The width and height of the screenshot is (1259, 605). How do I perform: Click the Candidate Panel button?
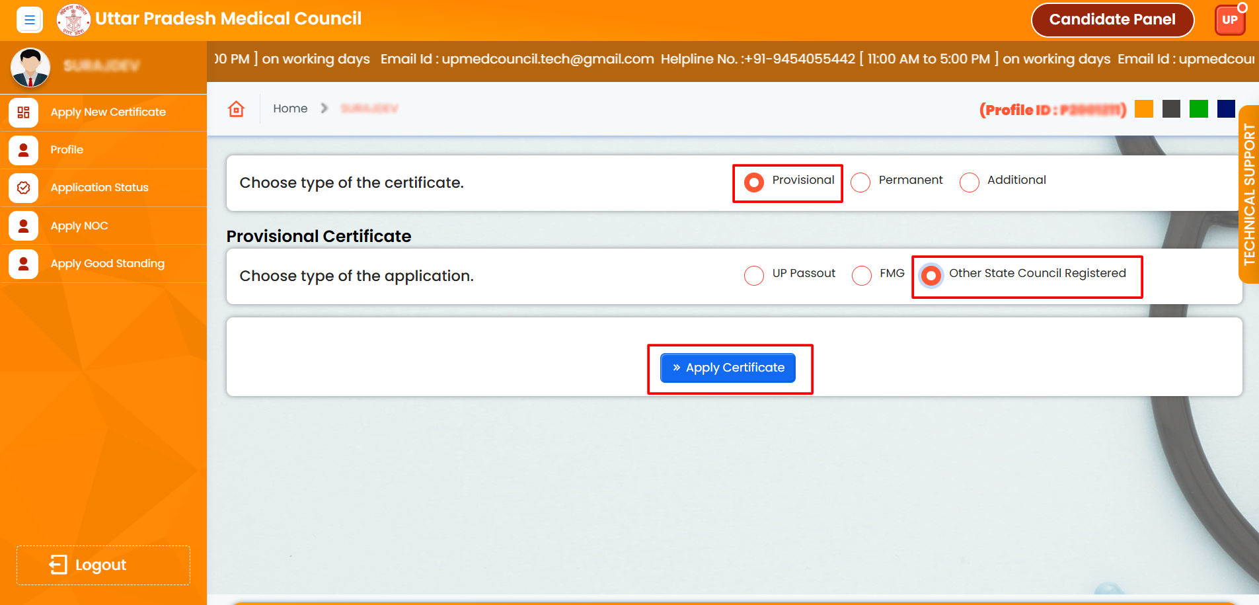(1112, 20)
